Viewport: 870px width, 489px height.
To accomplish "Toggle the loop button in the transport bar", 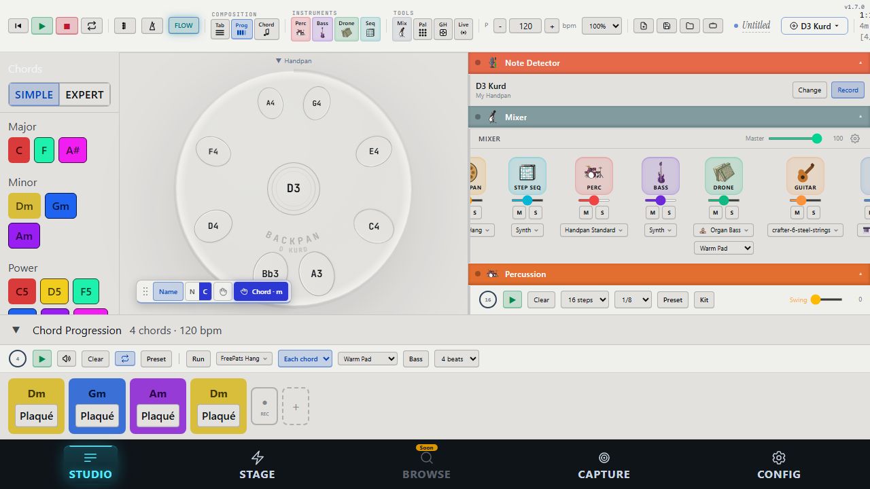I will [91, 26].
